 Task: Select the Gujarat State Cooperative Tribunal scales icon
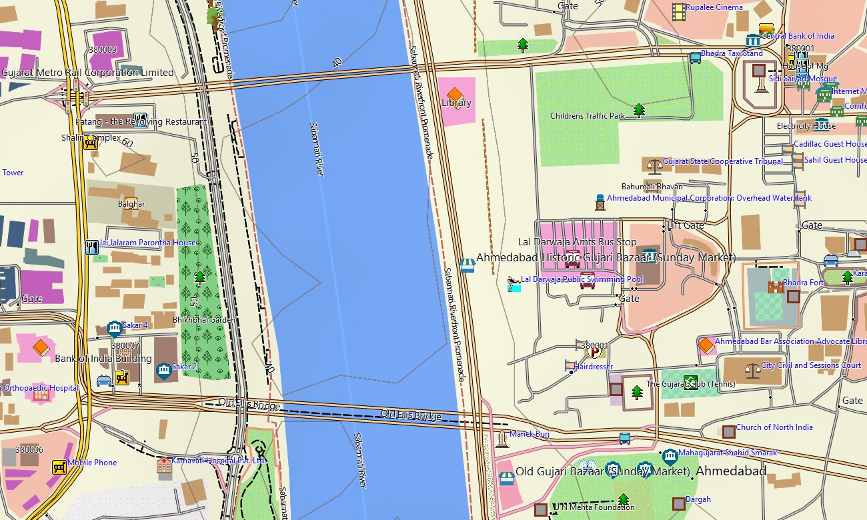654,166
